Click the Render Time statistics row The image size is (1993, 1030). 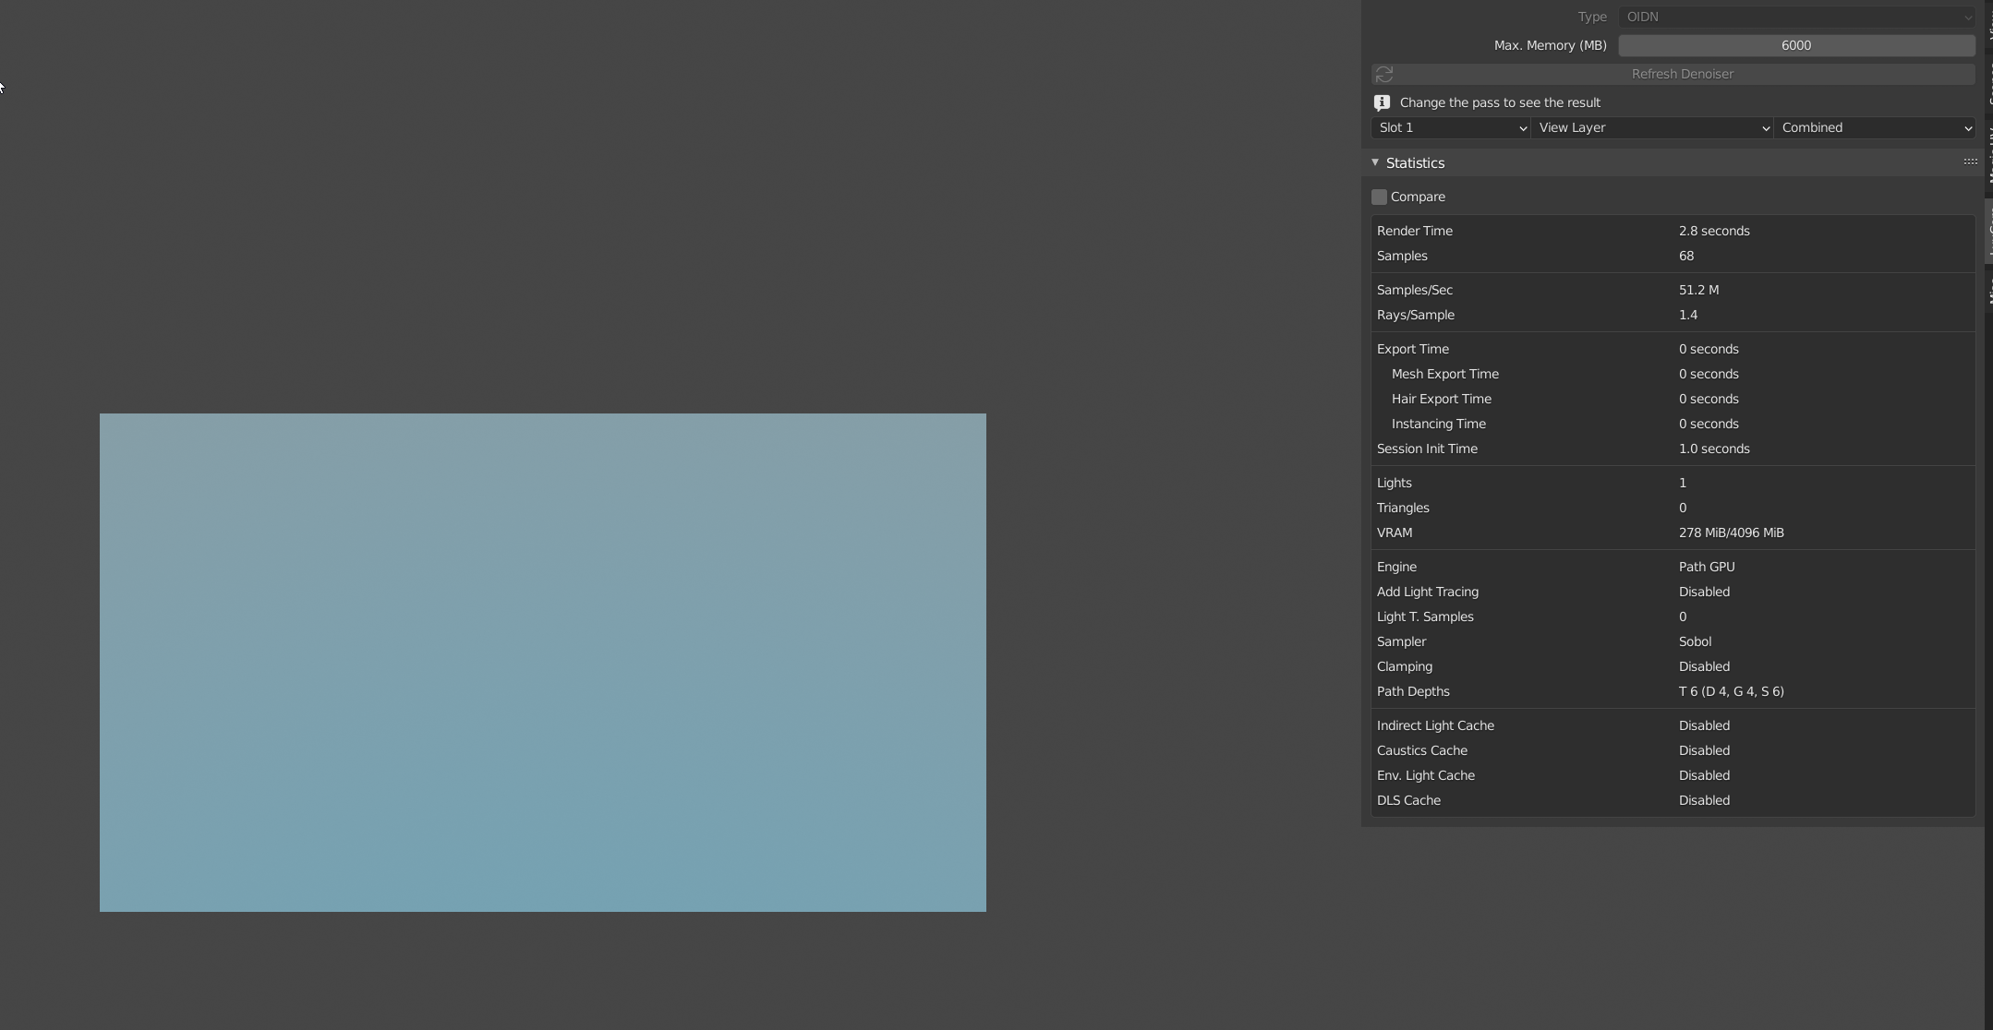[x=1673, y=231]
